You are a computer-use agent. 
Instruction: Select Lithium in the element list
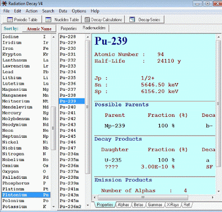[26, 77]
